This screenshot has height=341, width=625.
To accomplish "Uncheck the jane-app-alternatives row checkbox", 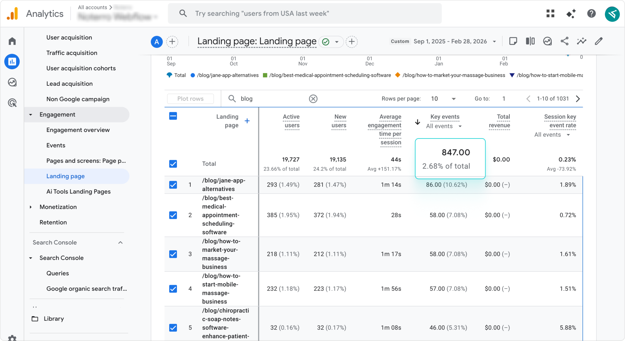I will click(x=173, y=185).
